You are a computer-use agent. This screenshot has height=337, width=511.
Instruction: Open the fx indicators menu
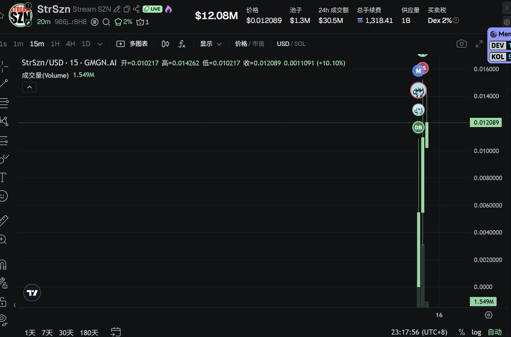(x=182, y=44)
